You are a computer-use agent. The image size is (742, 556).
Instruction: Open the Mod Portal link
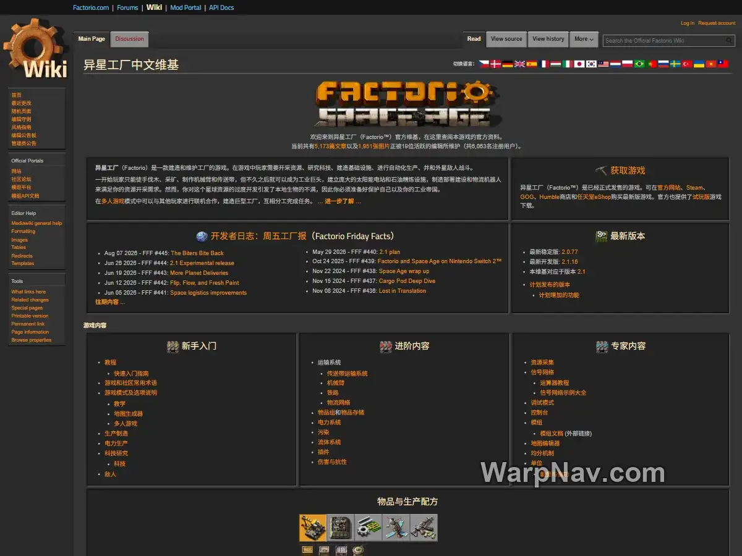(x=185, y=7)
